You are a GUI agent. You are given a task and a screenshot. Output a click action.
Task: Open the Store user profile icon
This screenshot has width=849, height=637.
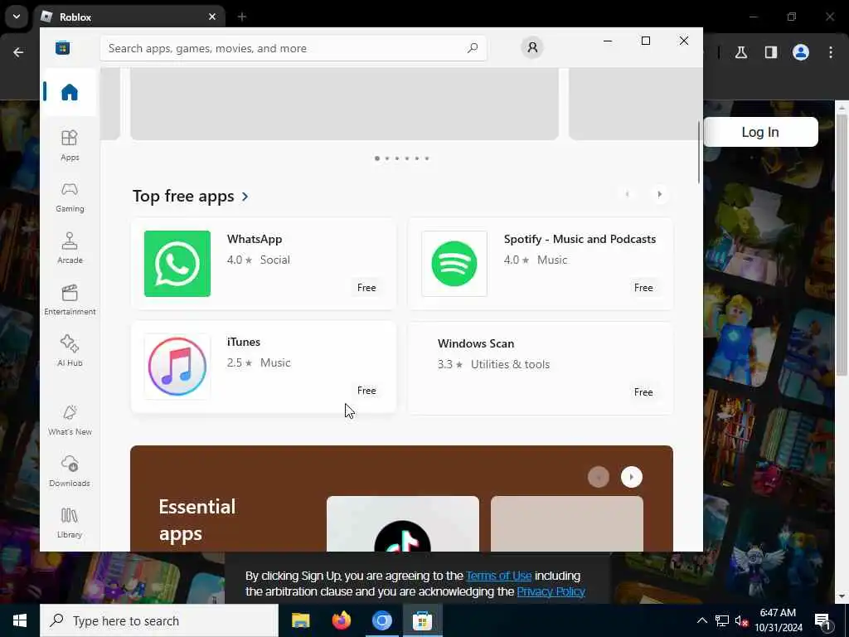click(x=532, y=47)
